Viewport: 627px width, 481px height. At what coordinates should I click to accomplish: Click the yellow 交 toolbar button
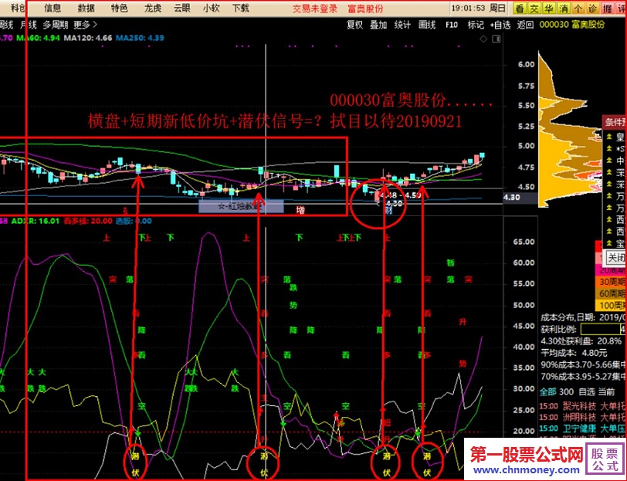tap(534, 8)
